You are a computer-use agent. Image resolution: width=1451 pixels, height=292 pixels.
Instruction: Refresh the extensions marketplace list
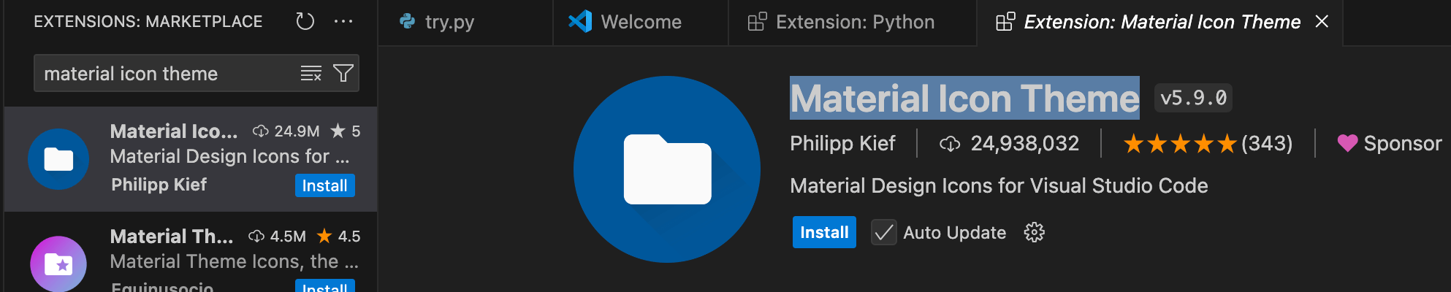(x=305, y=22)
